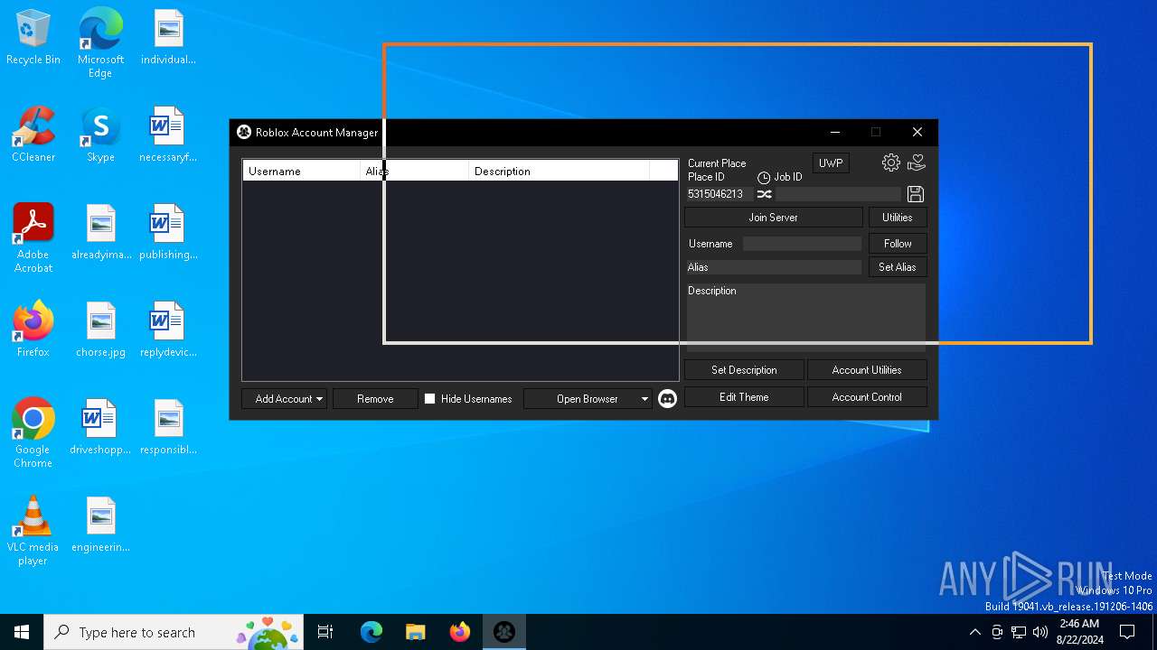
Task: Save Place ID with the floppy icon
Action: [x=915, y=194]
